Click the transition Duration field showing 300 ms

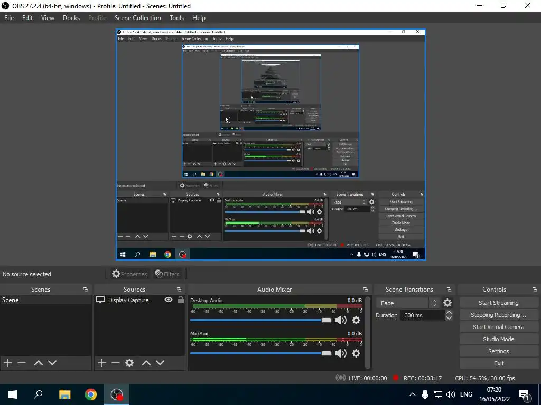pos(422,315)
